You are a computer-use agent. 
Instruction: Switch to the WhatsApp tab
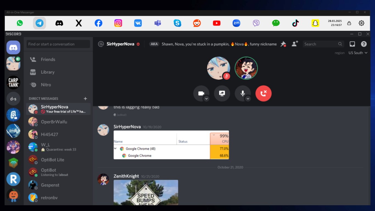[x=19, y=23]
